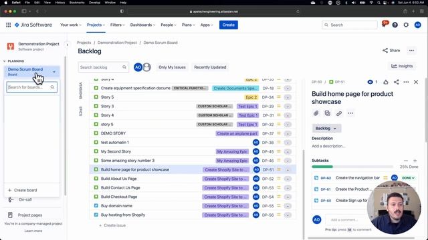Click the Buy domain name task checkbox icon

point(96,206)
